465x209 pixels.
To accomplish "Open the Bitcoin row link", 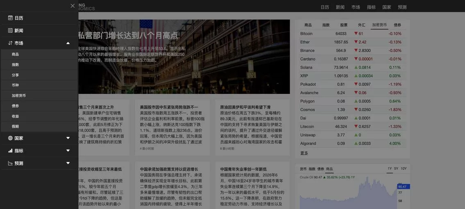I will pos(306,34).
